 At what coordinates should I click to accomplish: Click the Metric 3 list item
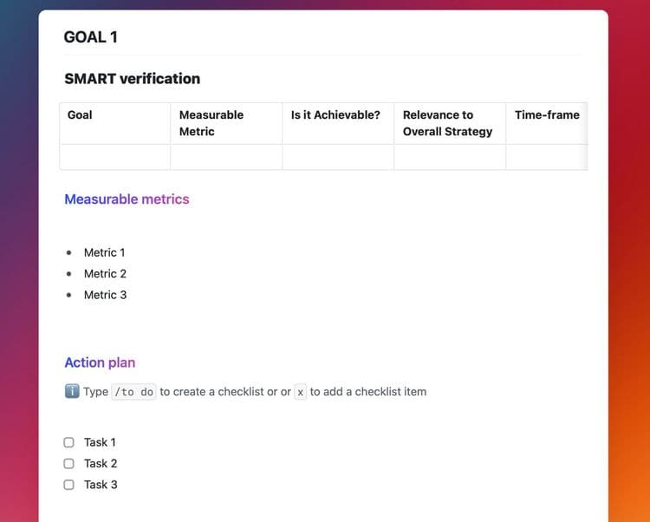point(105,295)
